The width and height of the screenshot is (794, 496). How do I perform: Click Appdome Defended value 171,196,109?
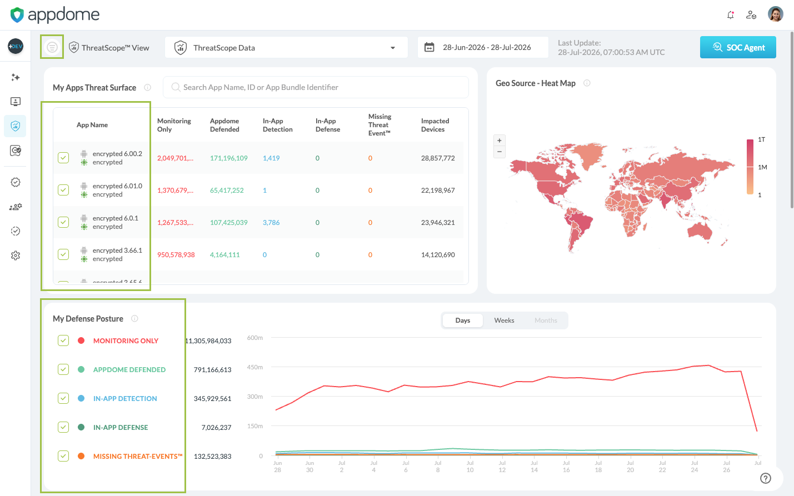(x=229, y=158)
